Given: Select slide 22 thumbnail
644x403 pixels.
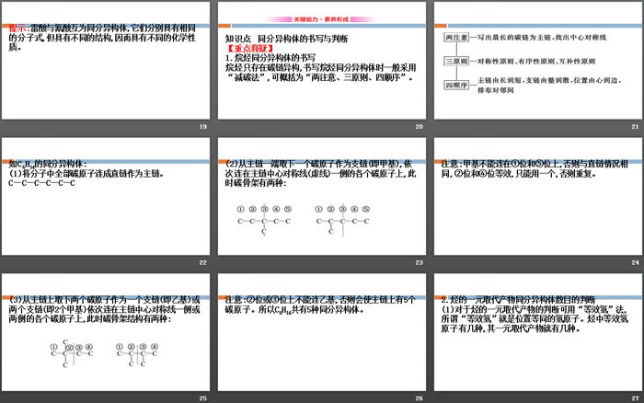Looking at the screenshot, I should (106, 200).
